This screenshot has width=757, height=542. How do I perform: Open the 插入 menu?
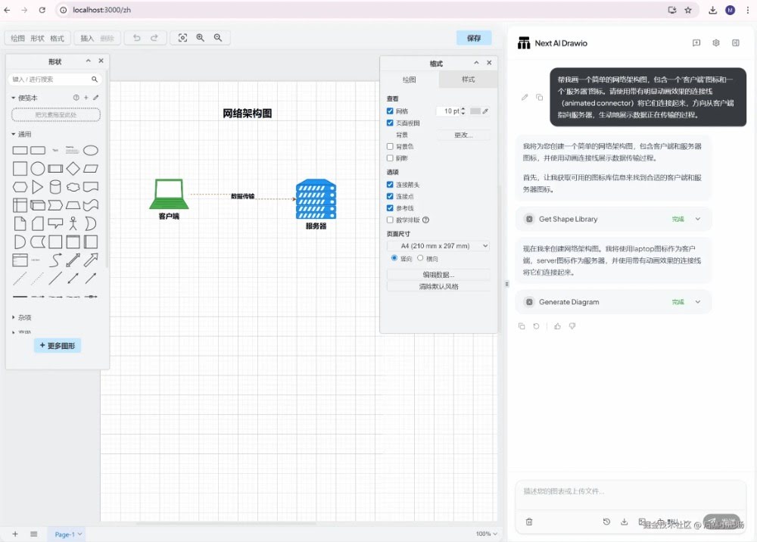click(87, 38)
